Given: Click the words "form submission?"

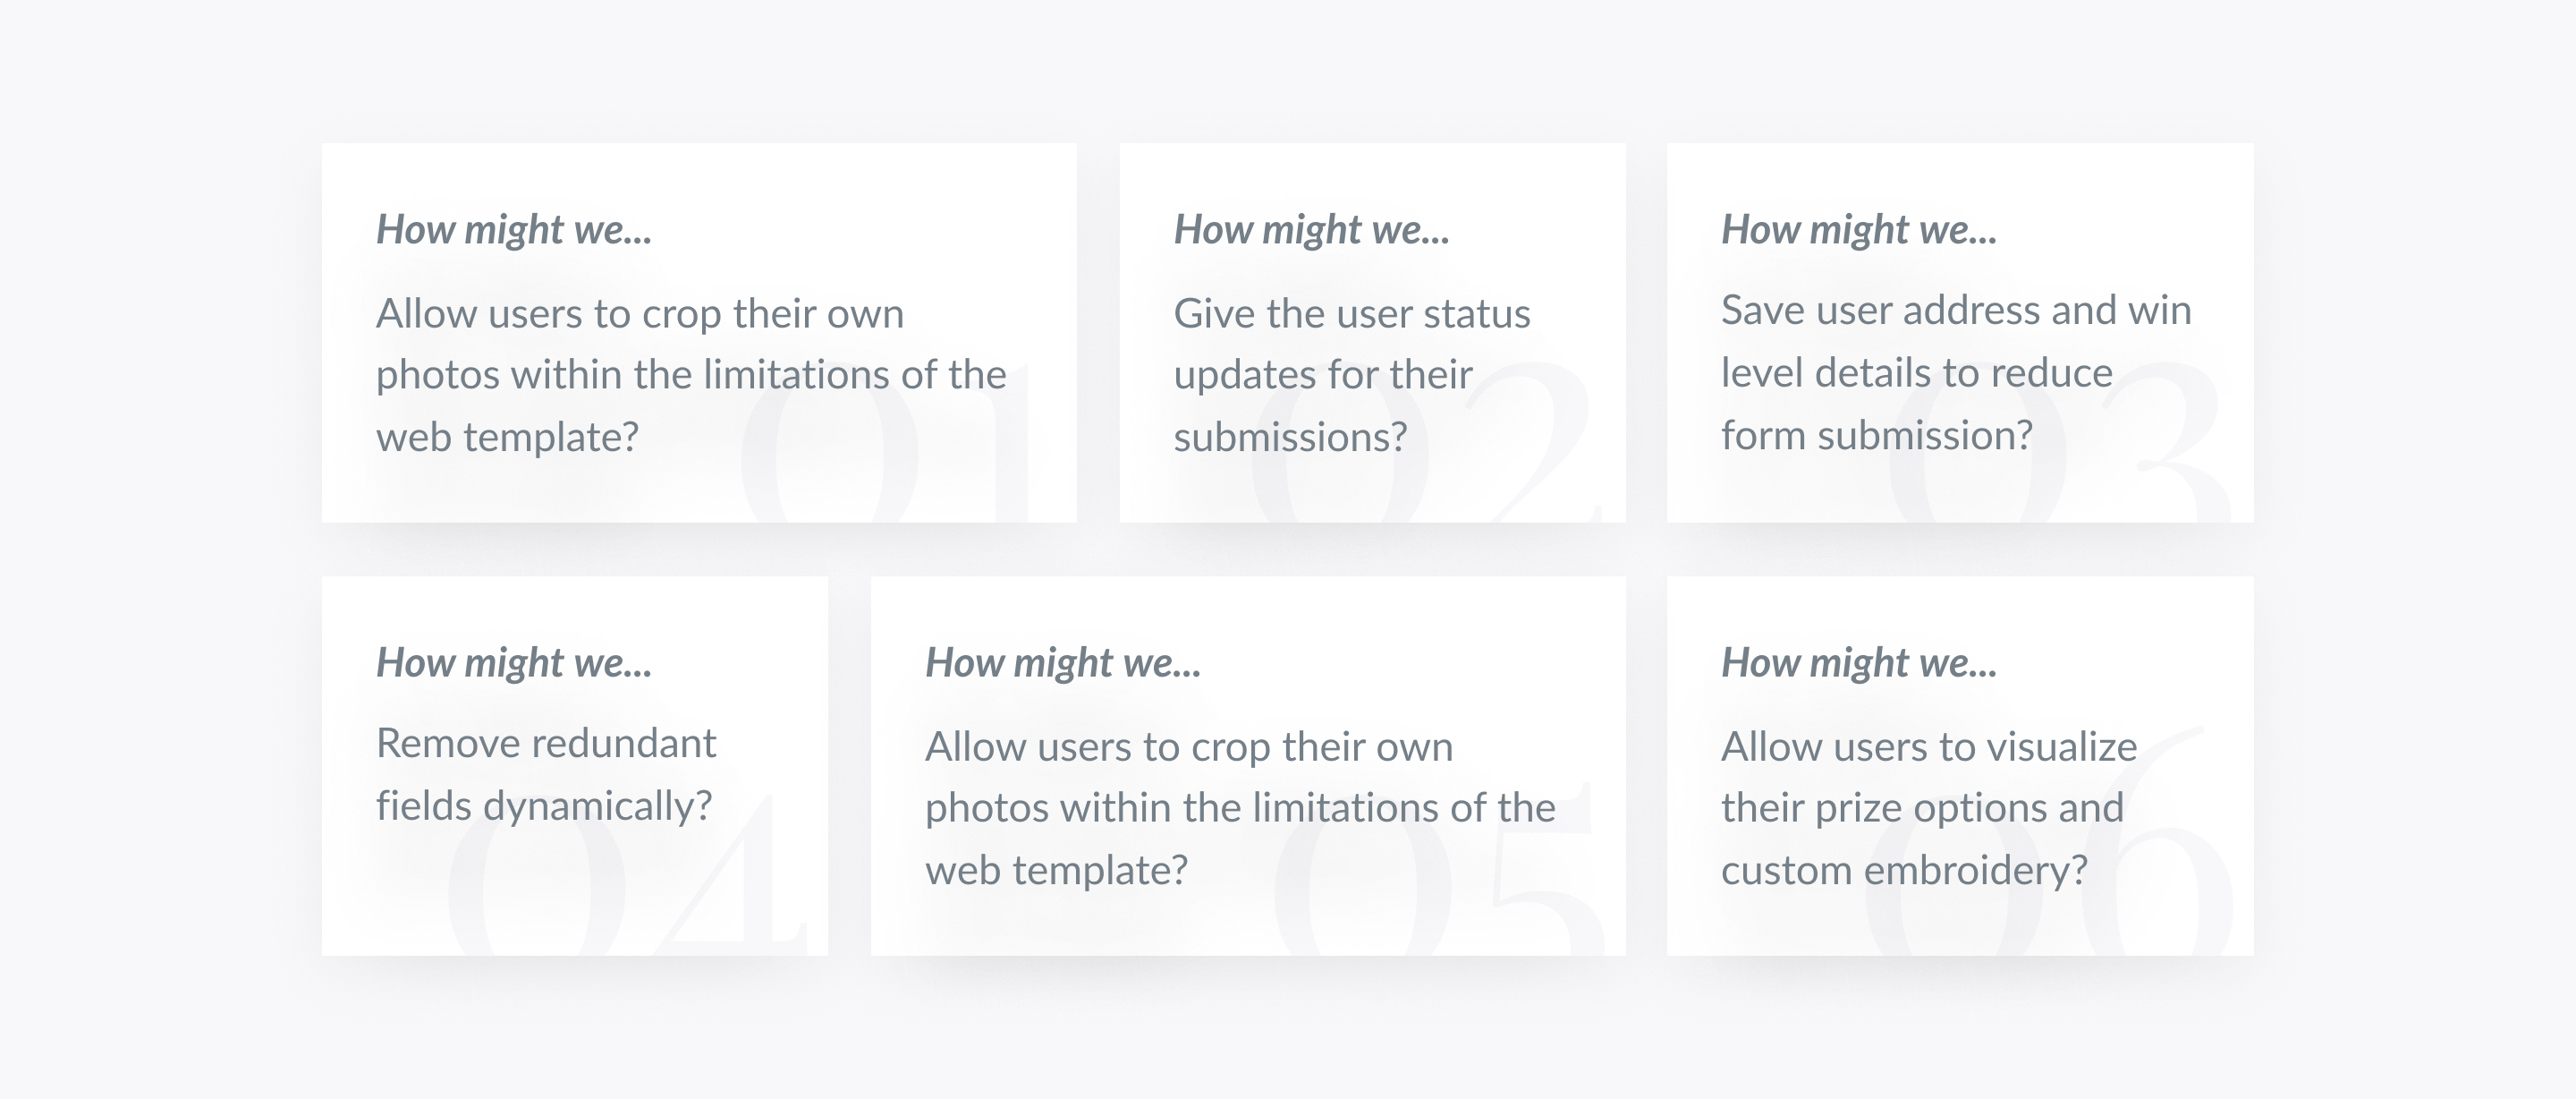Looking at the screenshot, I should [x=1877, y=436].
